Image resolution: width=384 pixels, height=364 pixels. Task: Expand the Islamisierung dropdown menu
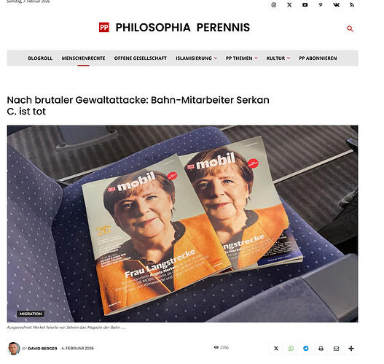(x=197, y=58)
